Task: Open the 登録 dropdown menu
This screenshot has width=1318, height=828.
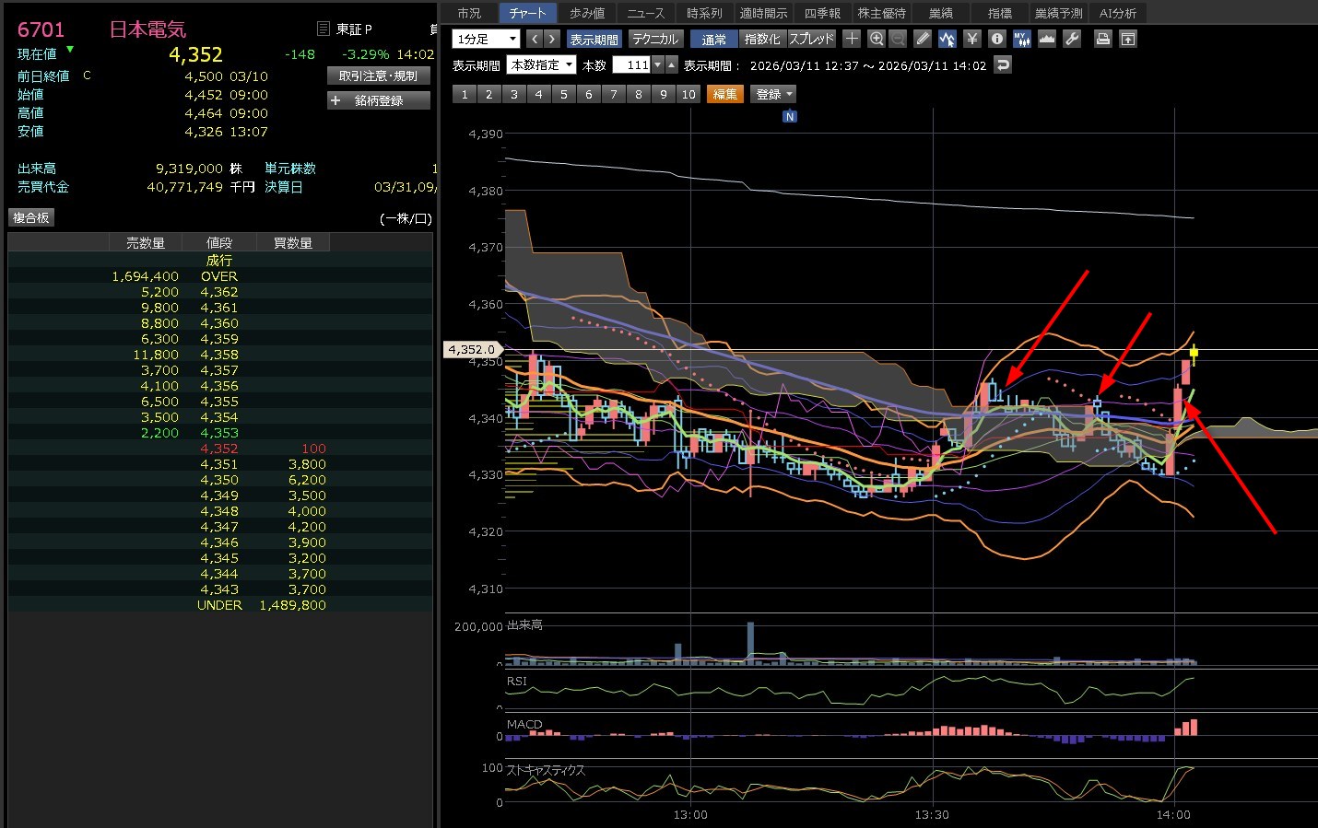Action: click(774, 94)
